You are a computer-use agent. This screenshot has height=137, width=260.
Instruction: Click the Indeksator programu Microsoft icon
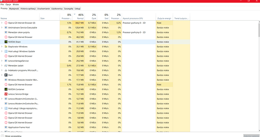(6, 71)
